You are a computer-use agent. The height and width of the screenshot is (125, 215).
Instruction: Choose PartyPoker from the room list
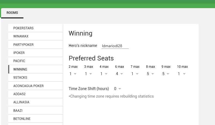(x=36, y=44)
